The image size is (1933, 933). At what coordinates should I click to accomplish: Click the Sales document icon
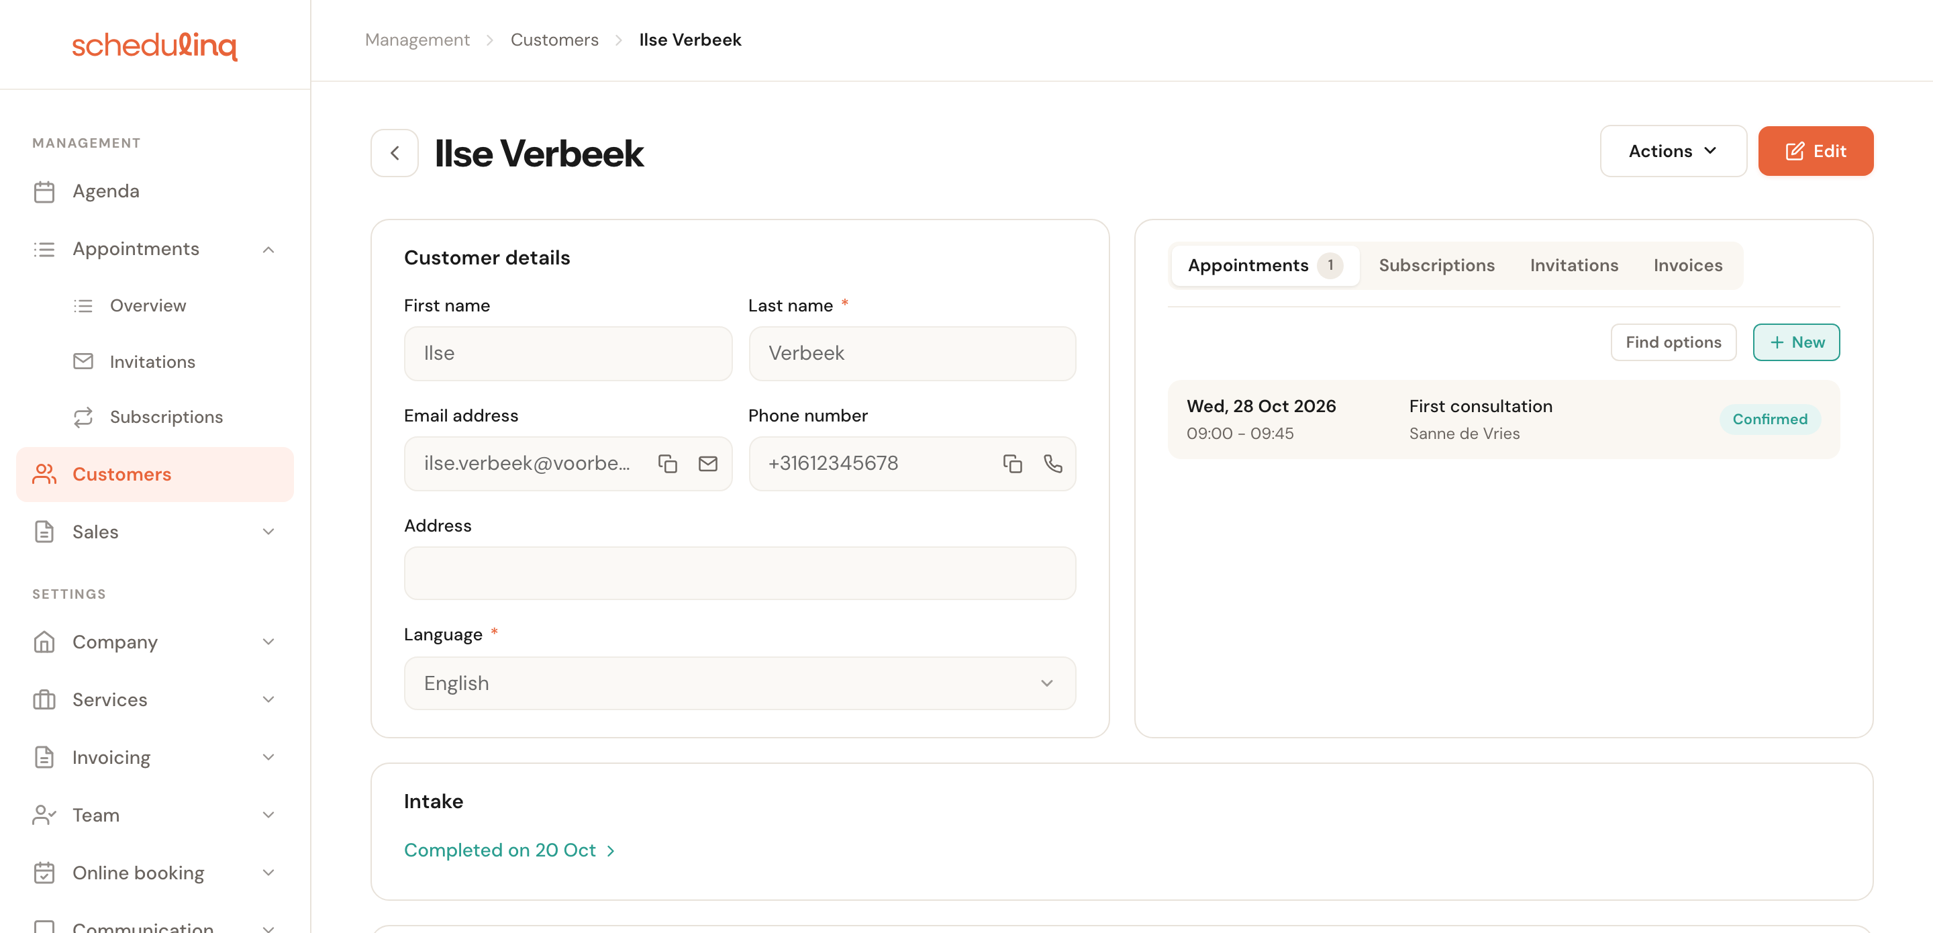[x=44, y=532]
